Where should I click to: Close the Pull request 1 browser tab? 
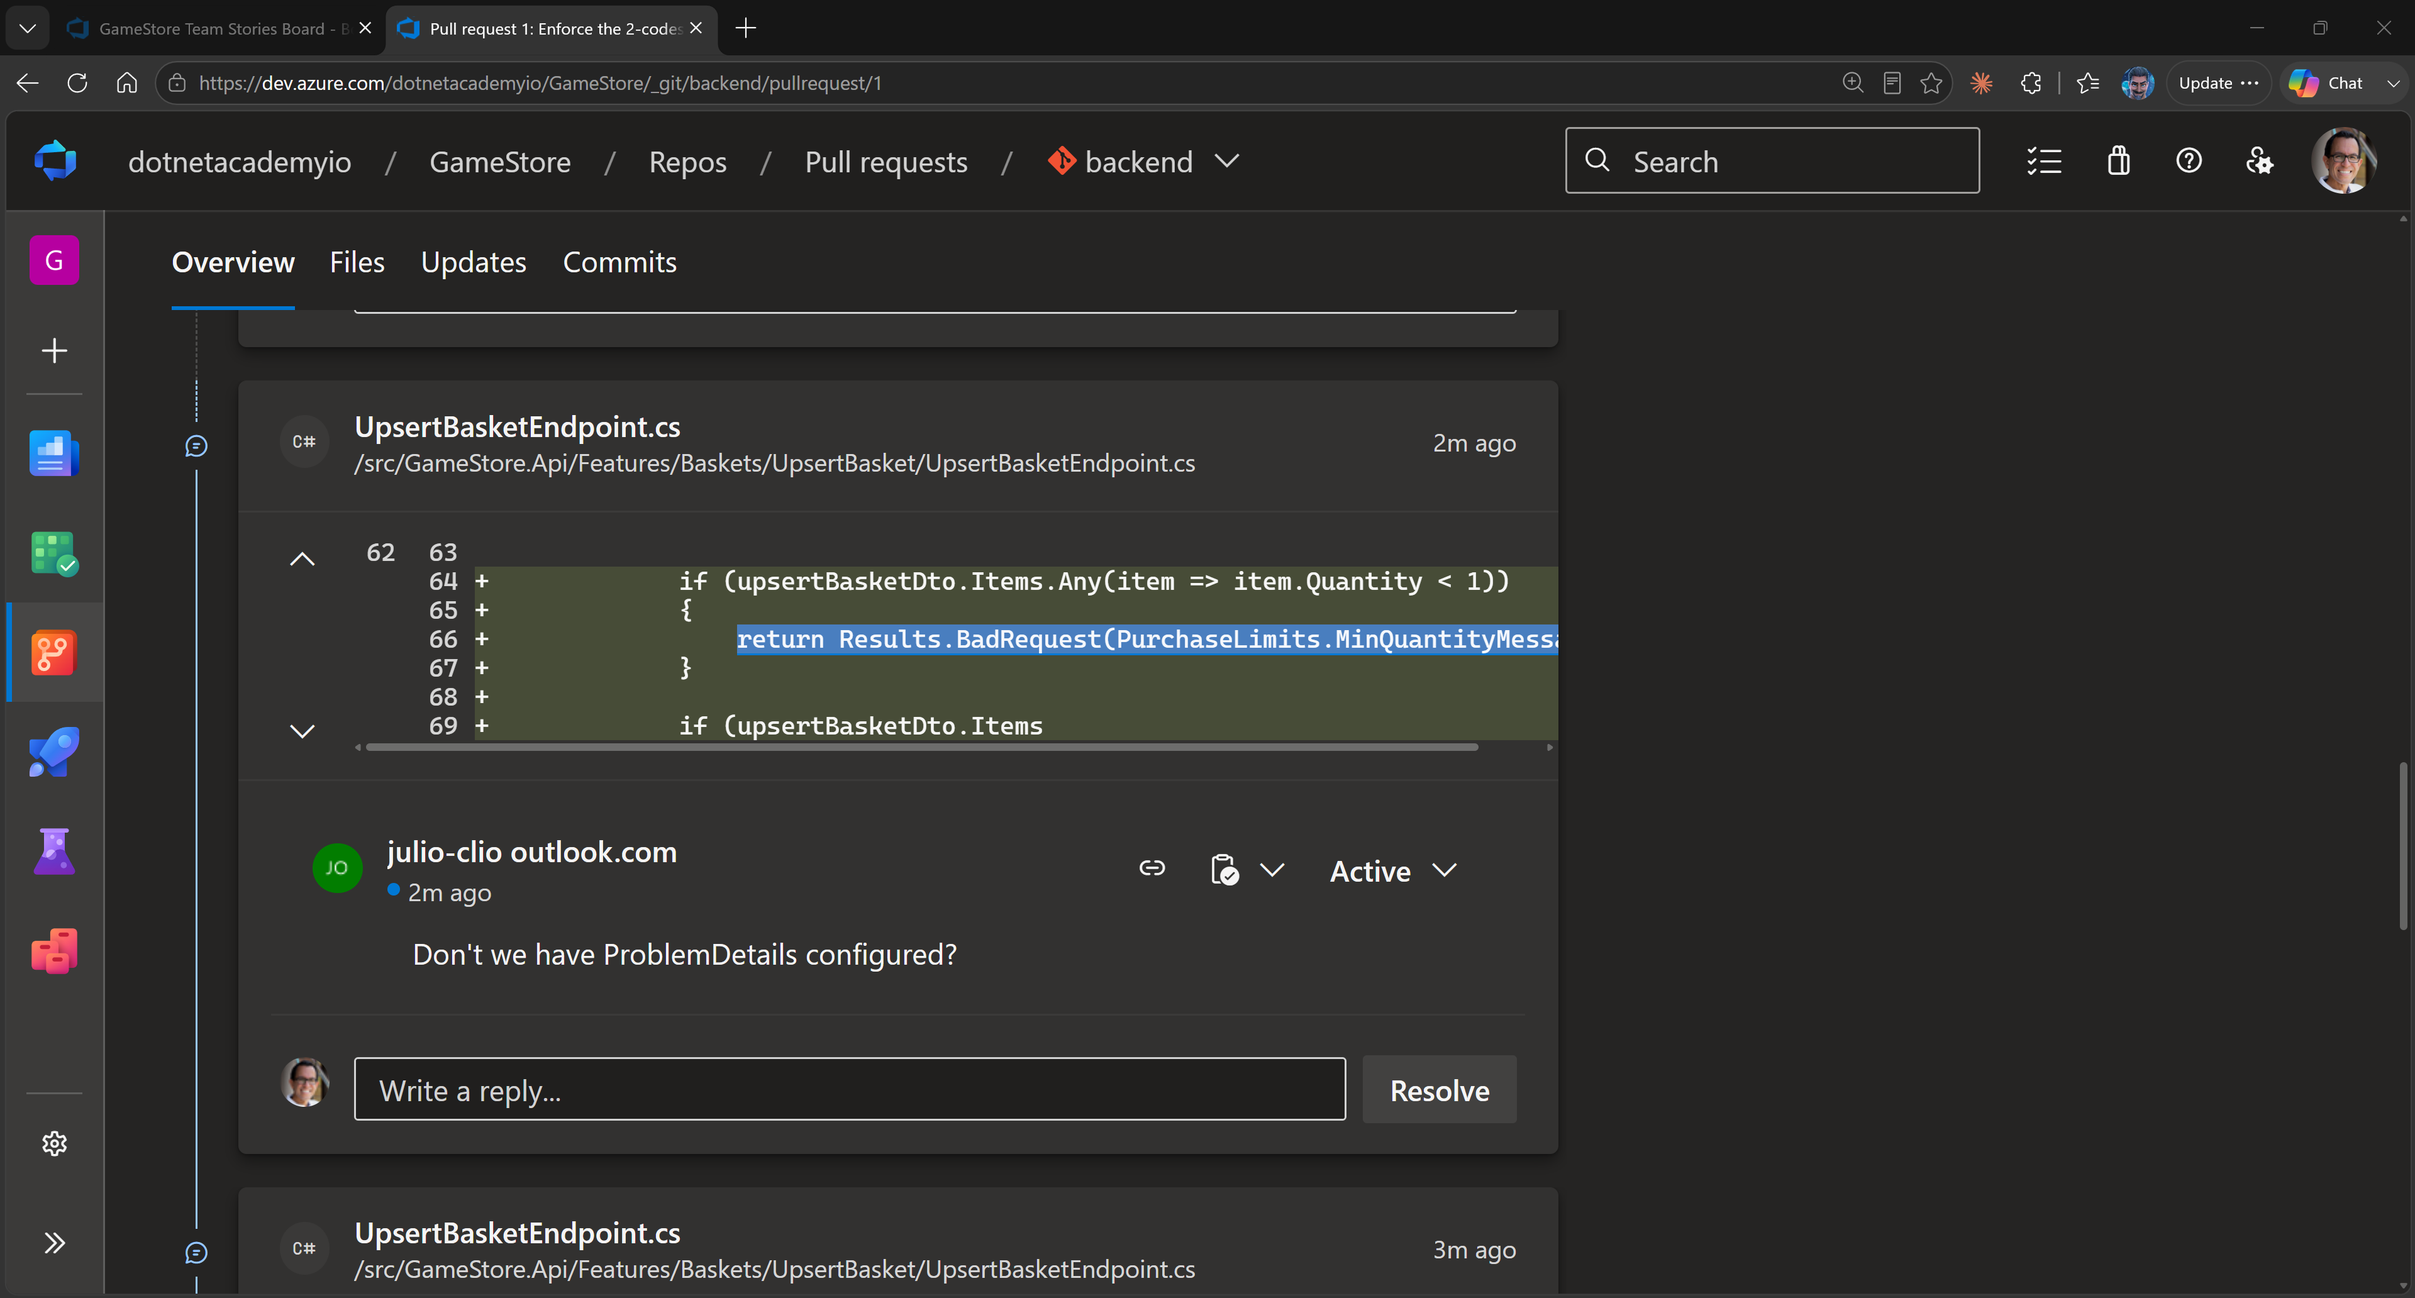click(696, 28)
